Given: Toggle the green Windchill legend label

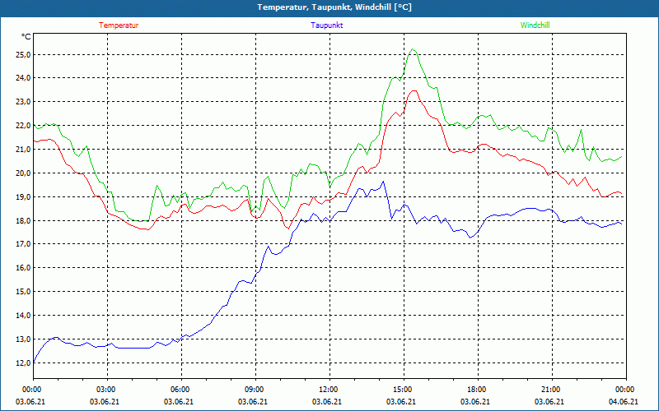Looking at the screenshot, I should pos(535,25).
